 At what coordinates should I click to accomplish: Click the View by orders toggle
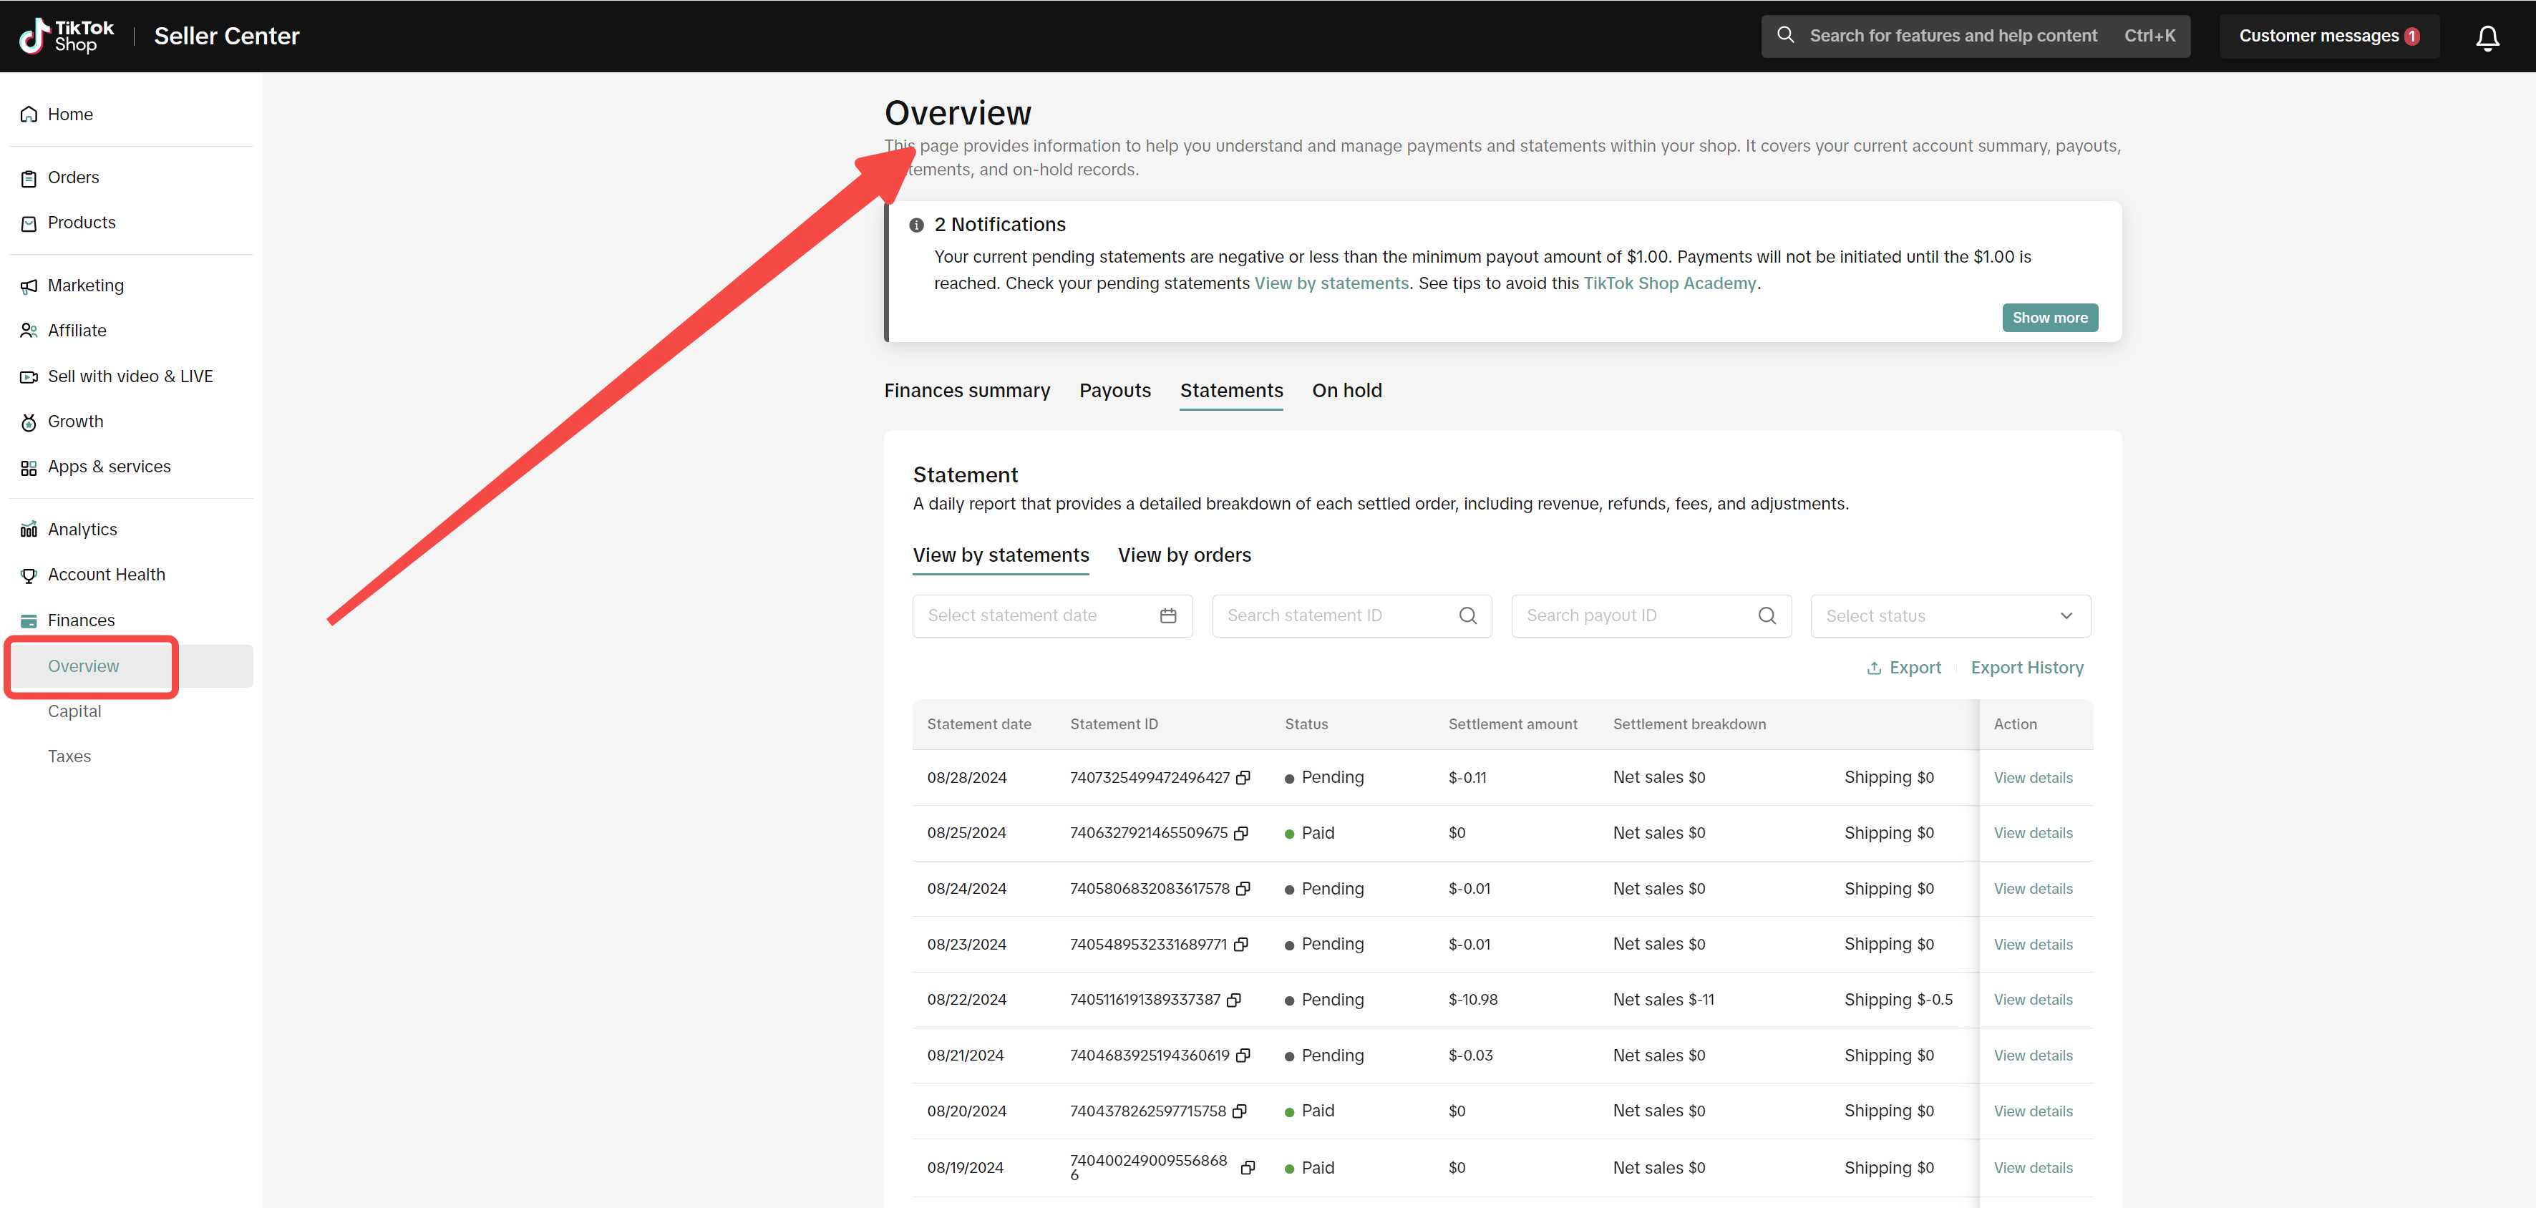pos(1184,555)
